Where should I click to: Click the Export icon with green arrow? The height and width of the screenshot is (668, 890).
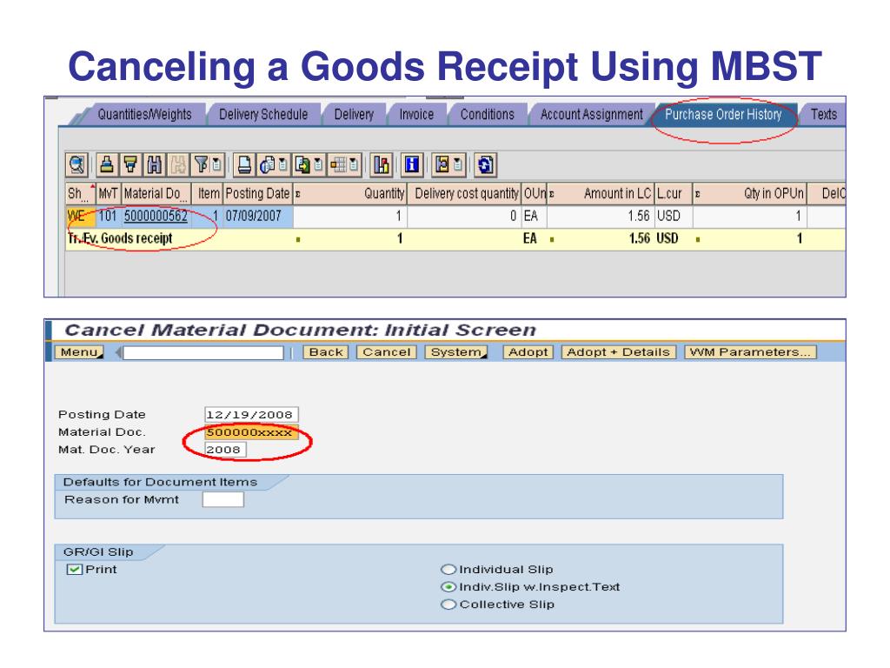[x=302, y=164]
